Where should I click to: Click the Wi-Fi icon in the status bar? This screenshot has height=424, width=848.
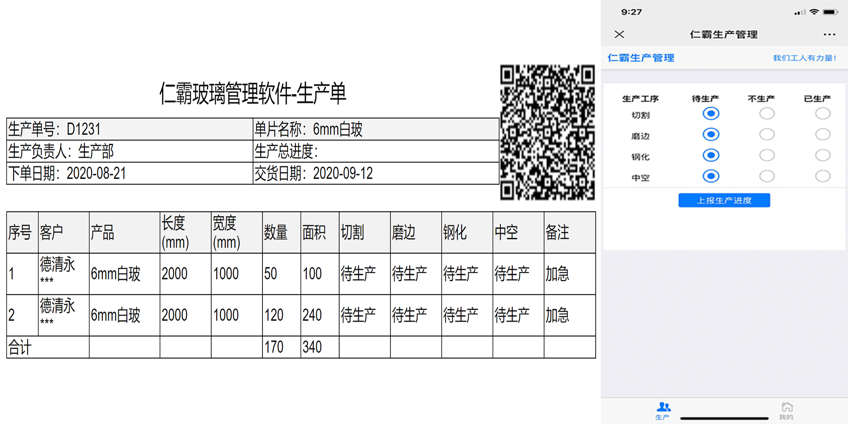(814, 12)
